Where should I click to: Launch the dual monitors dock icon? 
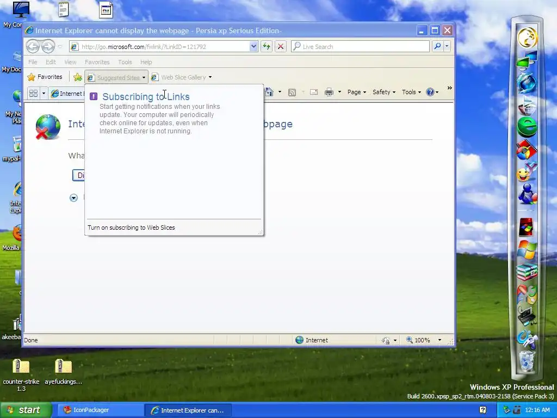527,60
